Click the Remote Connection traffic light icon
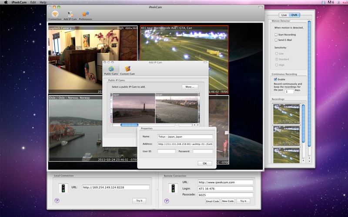Screen dimensions: 348x217 173,188
